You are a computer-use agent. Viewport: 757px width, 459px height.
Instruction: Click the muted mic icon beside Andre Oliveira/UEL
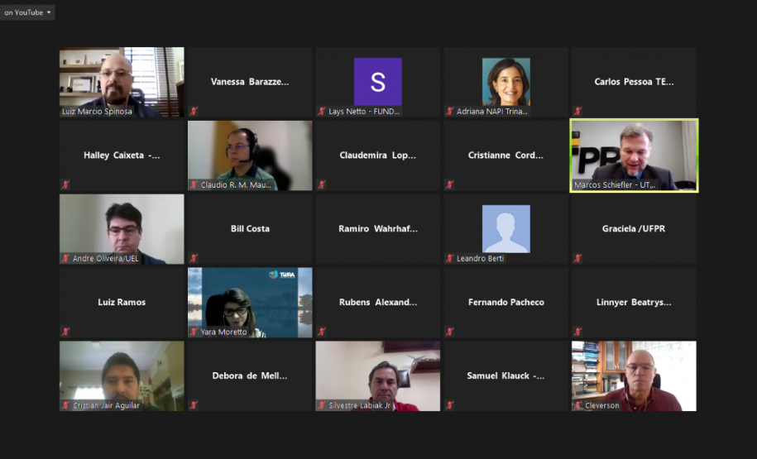(x=65, y=258)
